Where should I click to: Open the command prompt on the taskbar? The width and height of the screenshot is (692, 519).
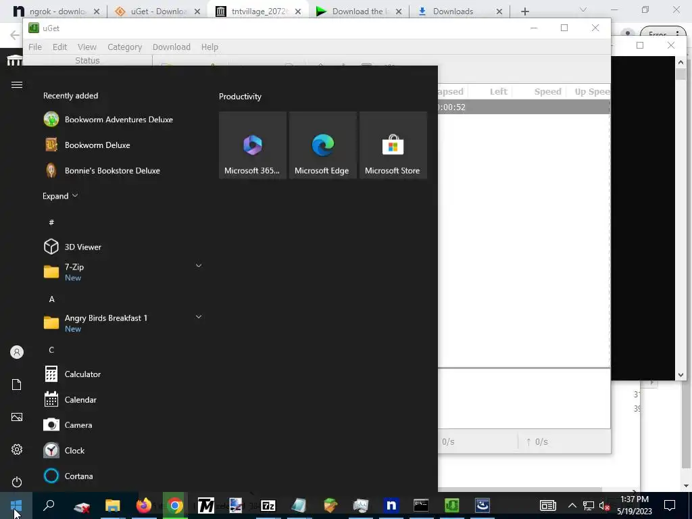coord(421,505)
